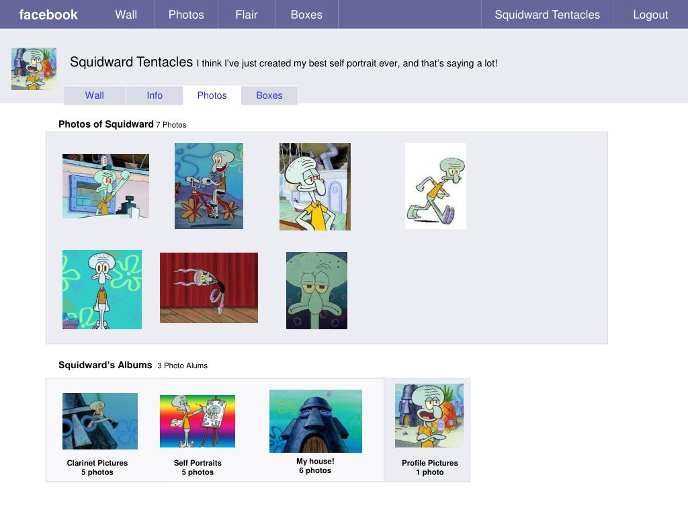The width and height of the screenshot is (688, 516).
Task: Open the Self Portraits album thumbnail
Action: pyautogui.click(x=198, y=421)
